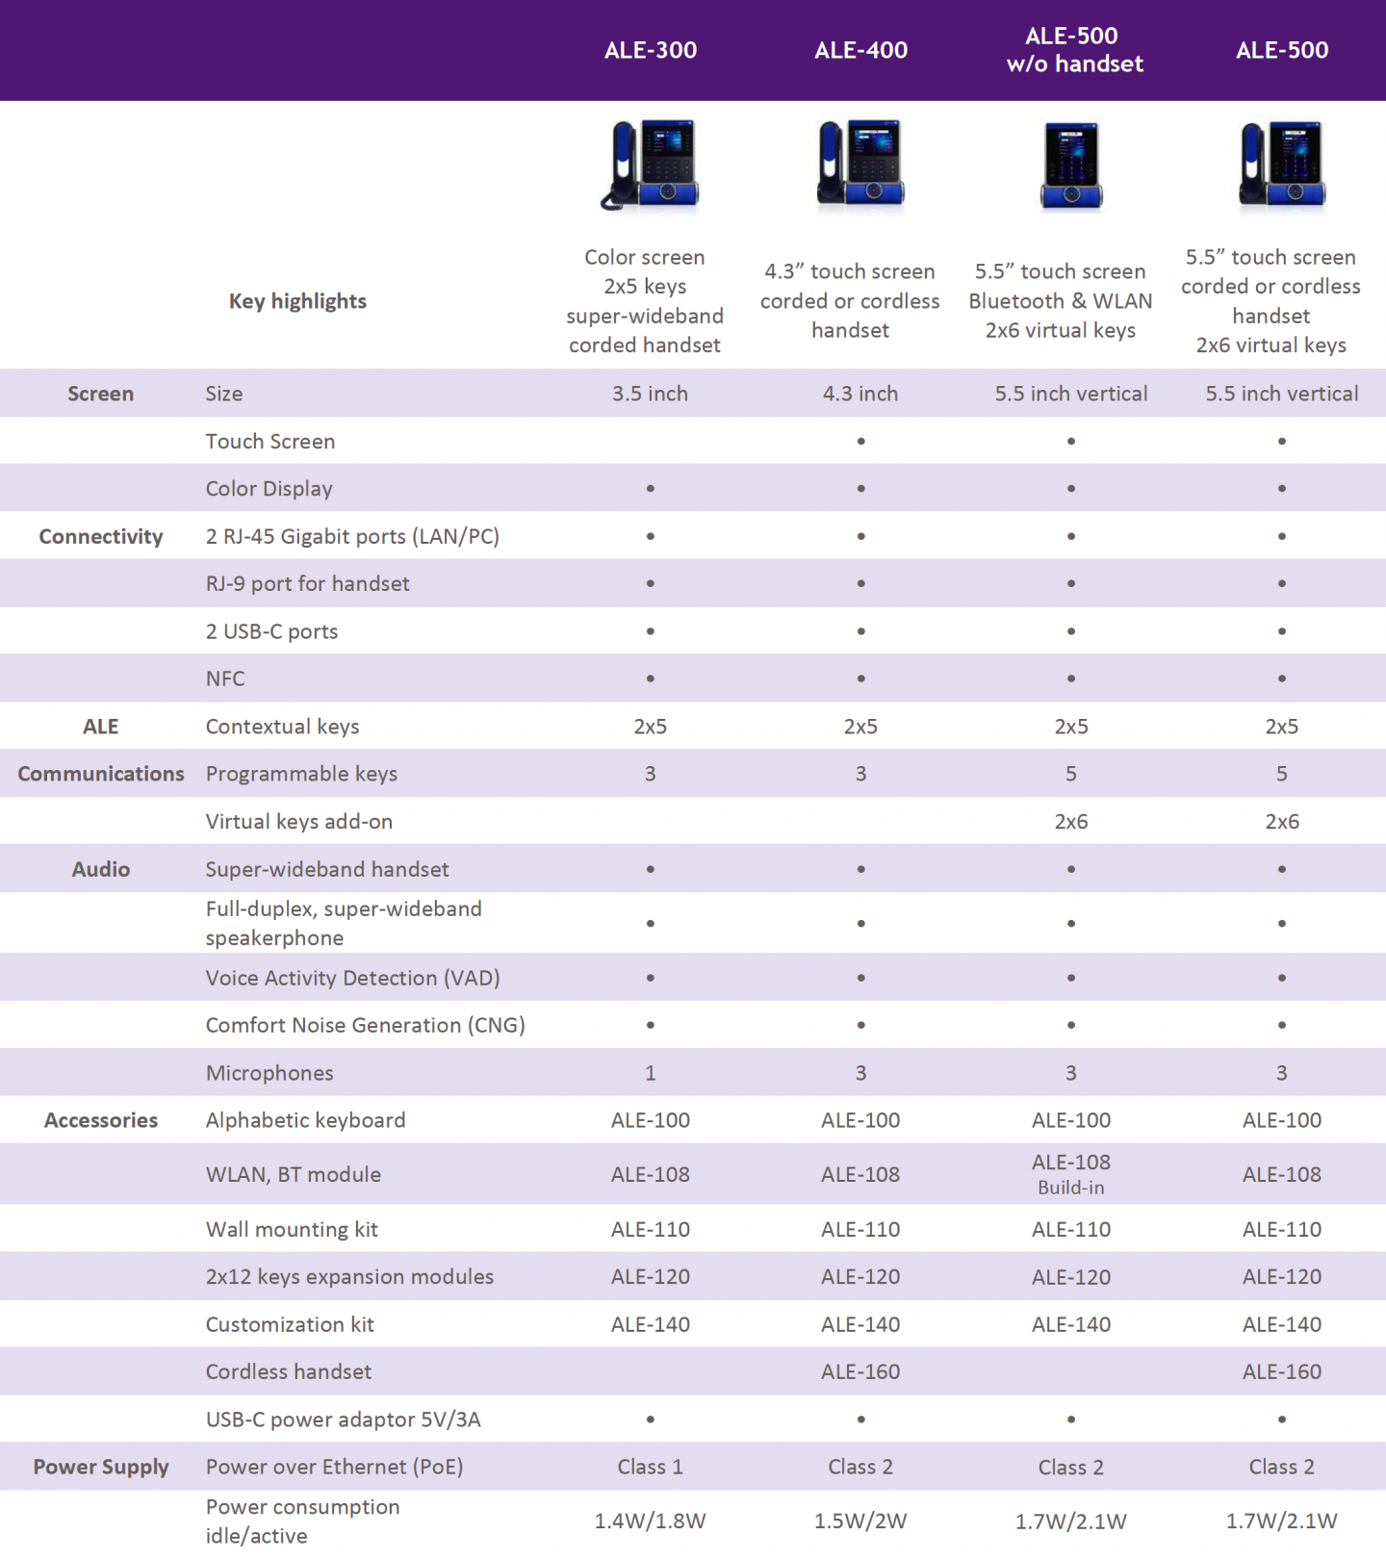Image resolution: width=1386 pixels, height=1560 pixels.
Task: Click 2 RJ-45 Gigabit ports (LAN/PC) label
Action: pyautogui.click(x=352, y=537)
